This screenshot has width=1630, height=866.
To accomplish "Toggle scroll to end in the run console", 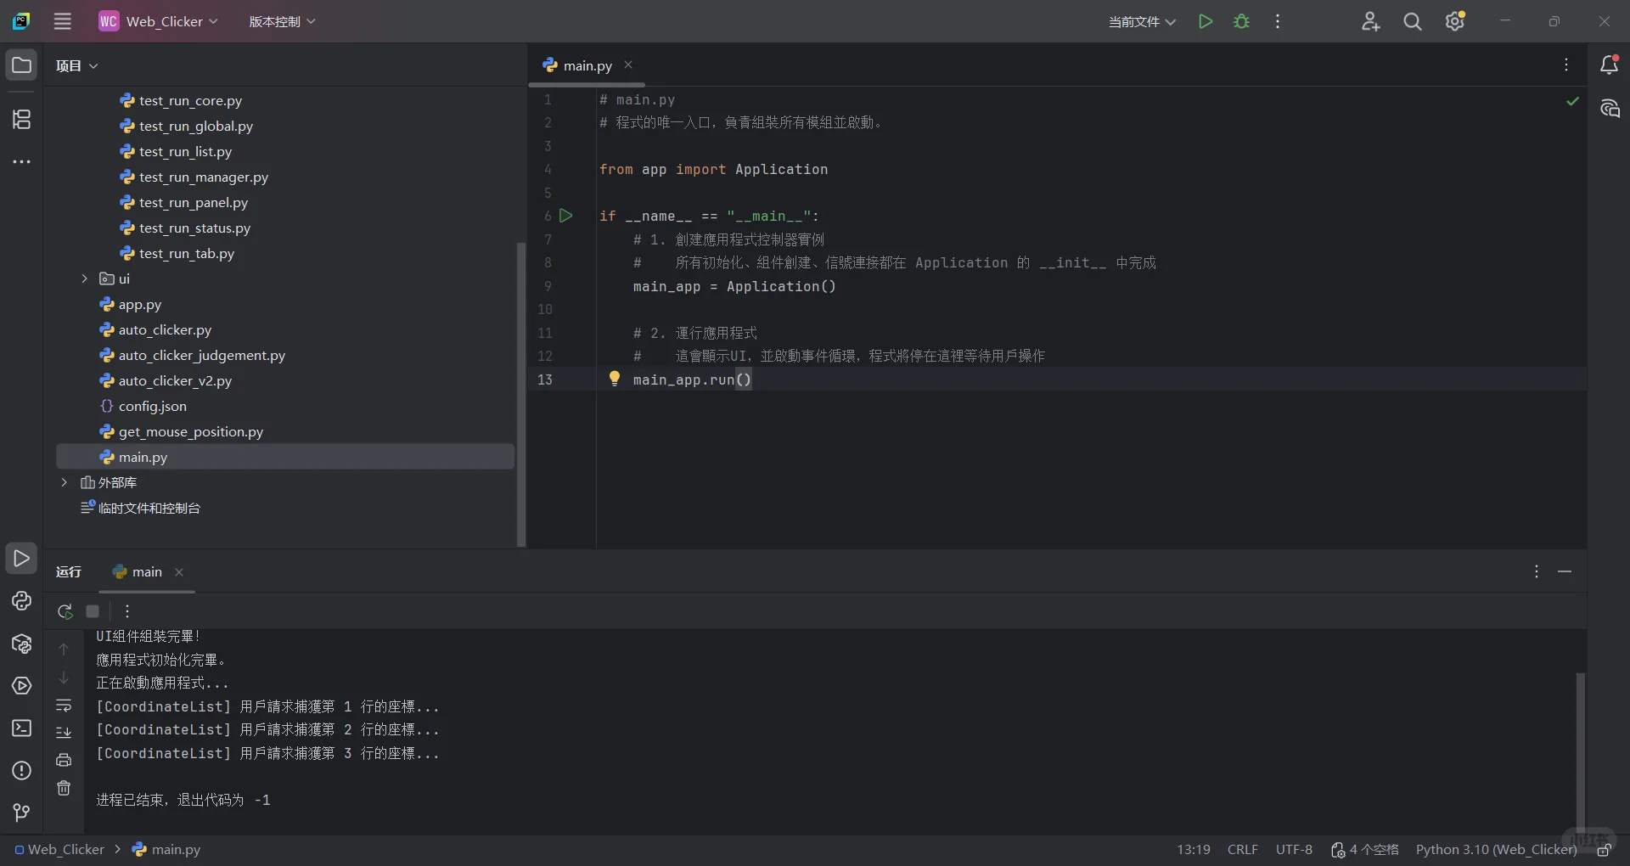I will pyautogui.click(x=64, y=733).
